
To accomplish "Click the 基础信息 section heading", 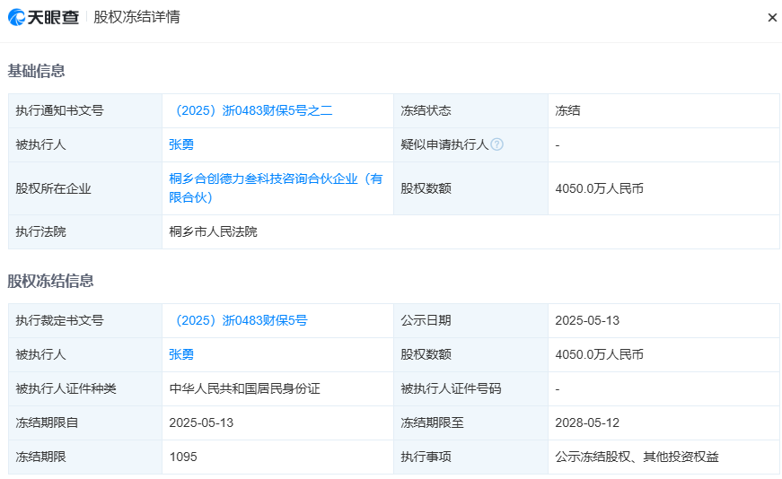I will pos(37,71).
